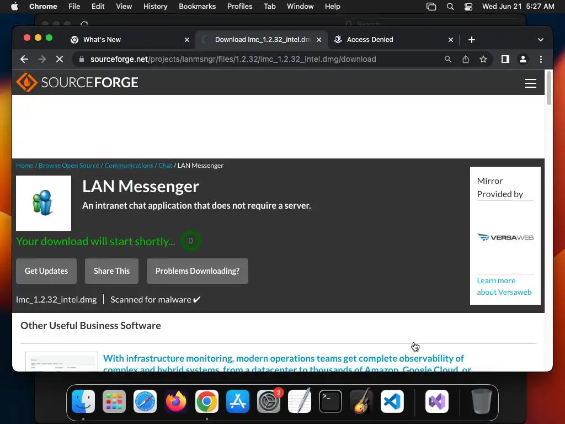
Task: Open the History menu
Action: (x=155, y=7)
